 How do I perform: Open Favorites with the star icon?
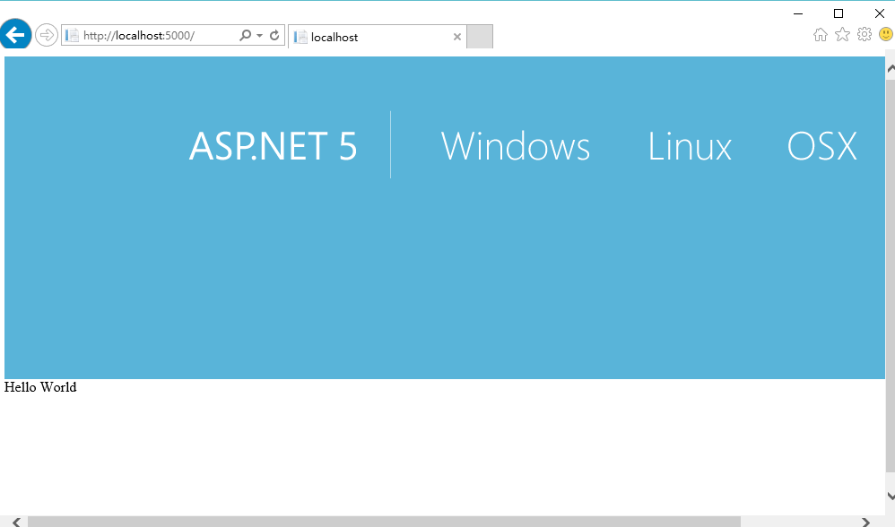[x=842, y=35]
